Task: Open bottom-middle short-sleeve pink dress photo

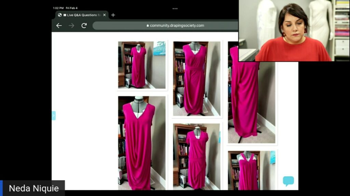Action: tap(197, 157)
